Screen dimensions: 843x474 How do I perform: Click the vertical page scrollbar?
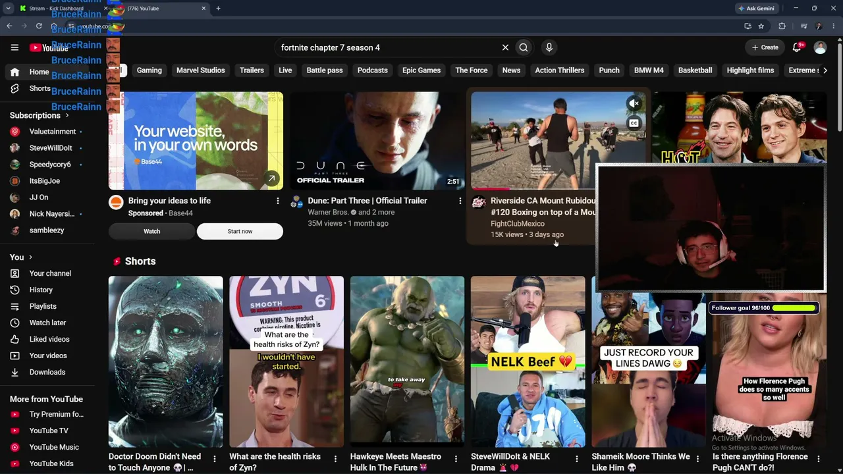coord(839,86)
